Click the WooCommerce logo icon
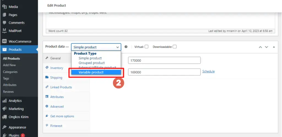 coord(4,41)
